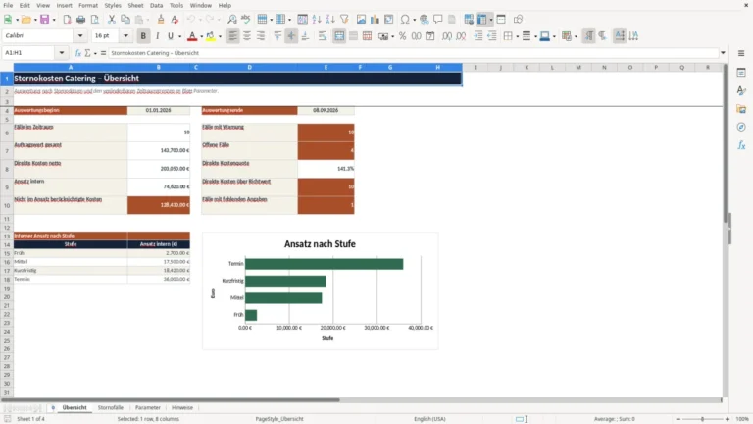This screenshot has width=753, height=424.
Task: Select column I header
Action: pos(475,68)
